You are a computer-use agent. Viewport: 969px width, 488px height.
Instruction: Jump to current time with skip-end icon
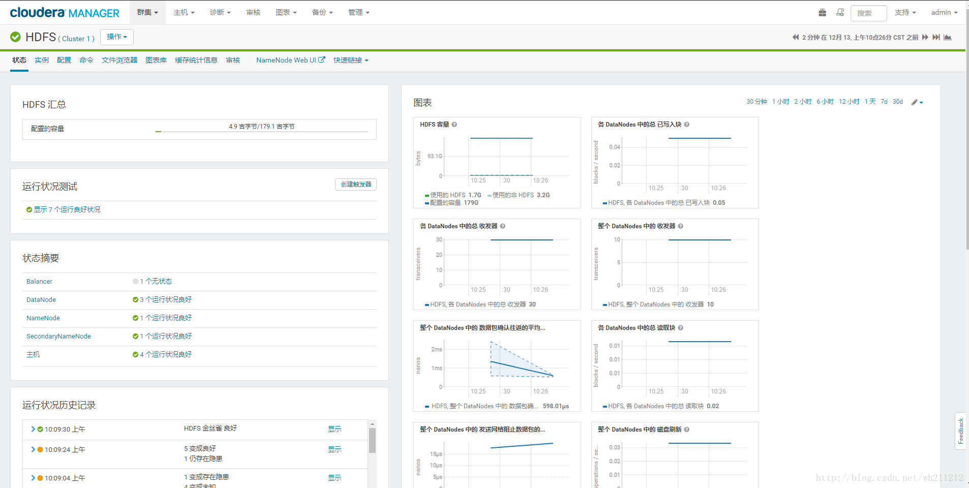(x=936, y=37)
